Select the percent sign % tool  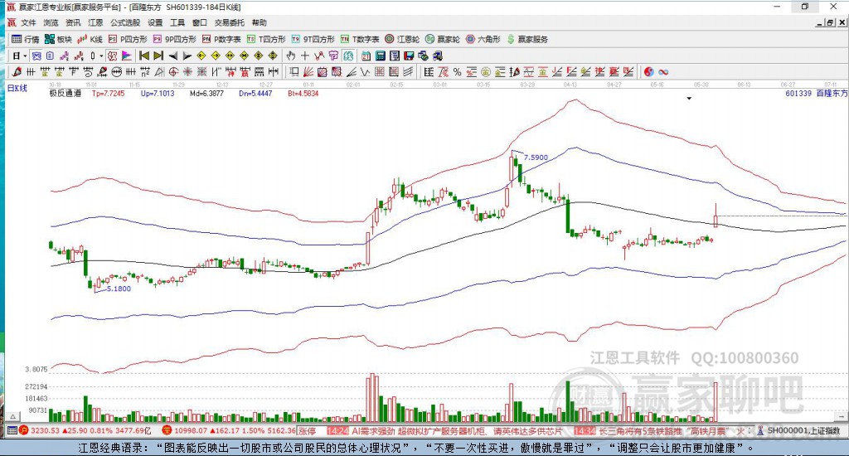[458, 71]
